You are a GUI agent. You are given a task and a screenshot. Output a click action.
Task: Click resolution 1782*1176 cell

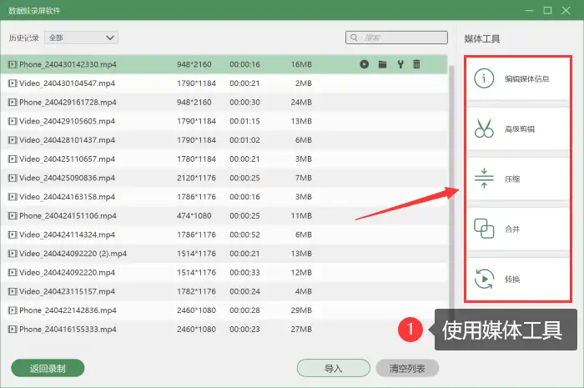(196, 291)
